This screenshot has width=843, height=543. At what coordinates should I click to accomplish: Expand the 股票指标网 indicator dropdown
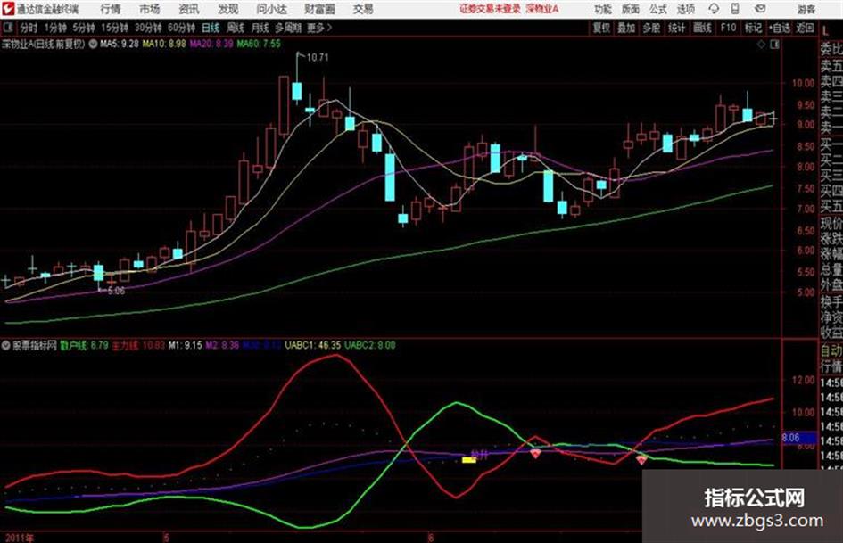click(5, 345)
